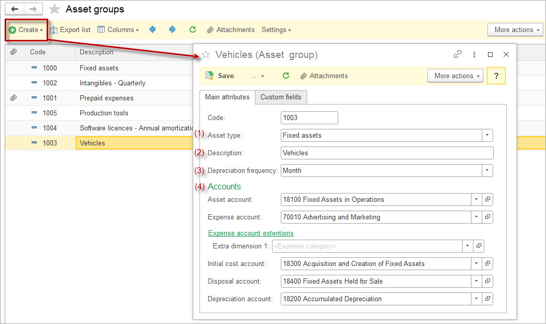Expand the Initial cost account dropdown arrow
The width and height of the screenshot is (546, 324).
[476, 263]
